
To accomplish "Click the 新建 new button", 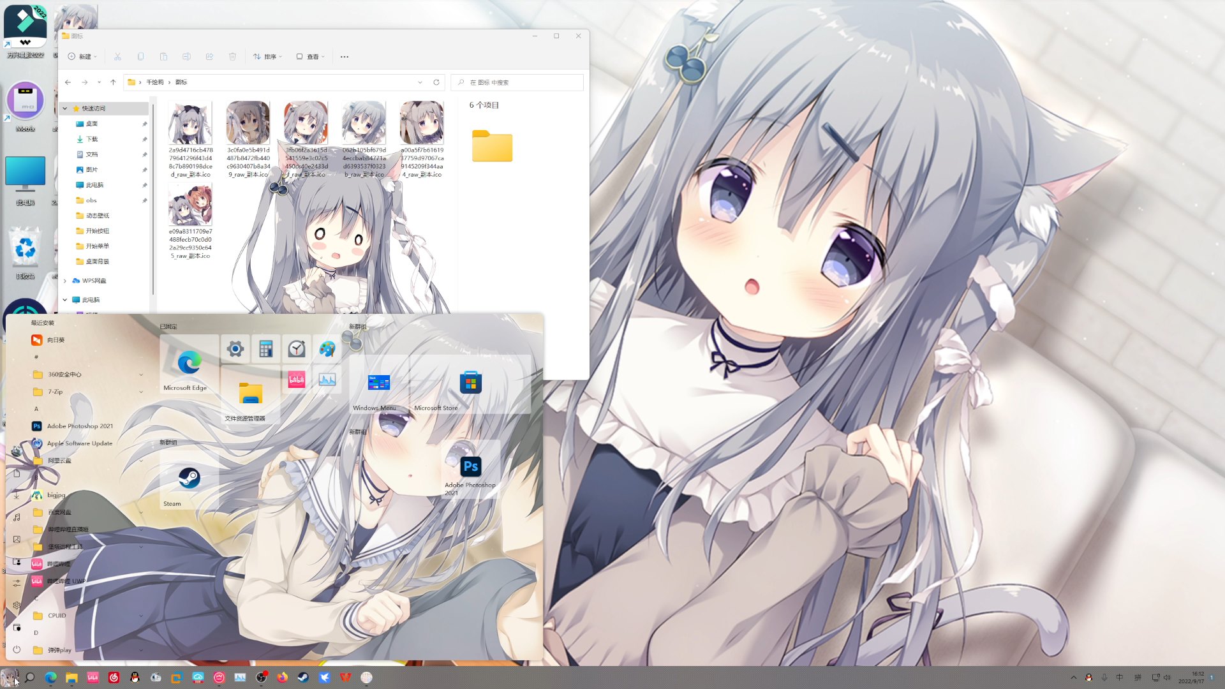I will point(82,57).
